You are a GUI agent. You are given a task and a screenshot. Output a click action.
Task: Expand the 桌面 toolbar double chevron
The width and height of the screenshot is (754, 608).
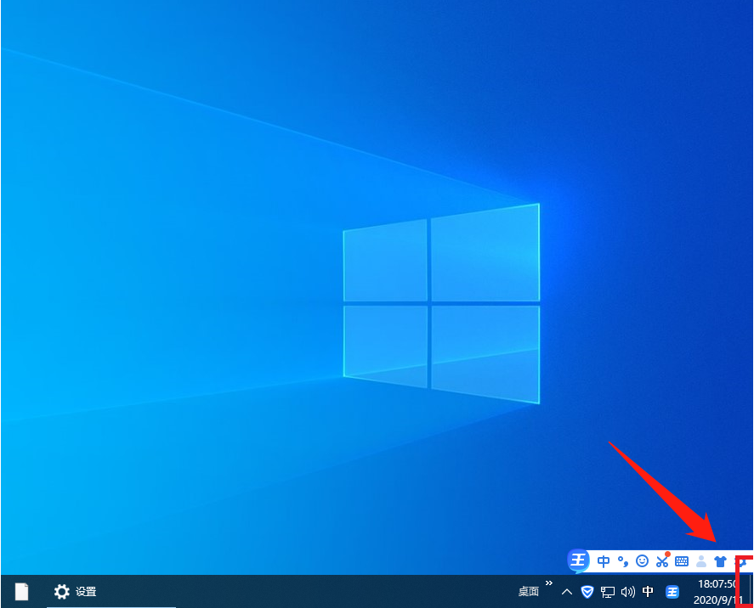click(549, 583)
